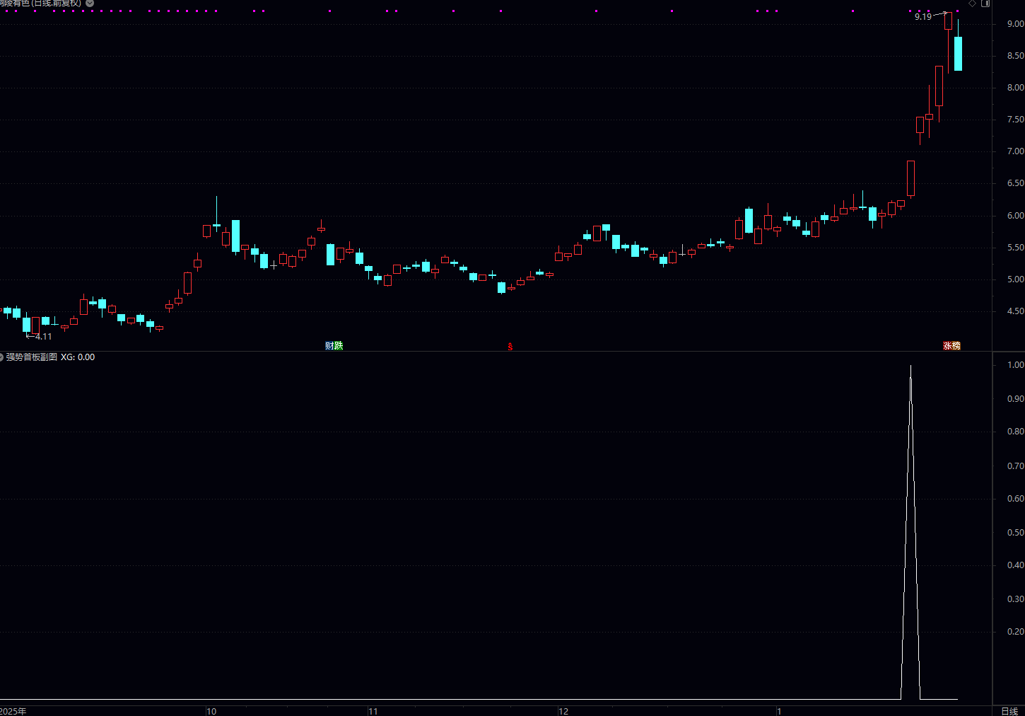Click month 10 on the time axis
1025x716 pixels.
(x=211, y=711)
